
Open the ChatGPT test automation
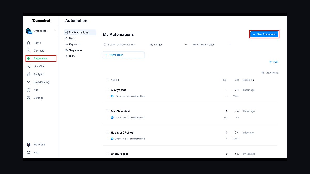(x=119, y=154)
